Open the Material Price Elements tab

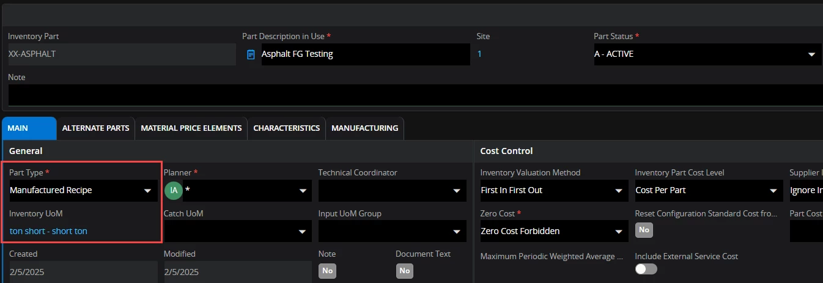191,128
